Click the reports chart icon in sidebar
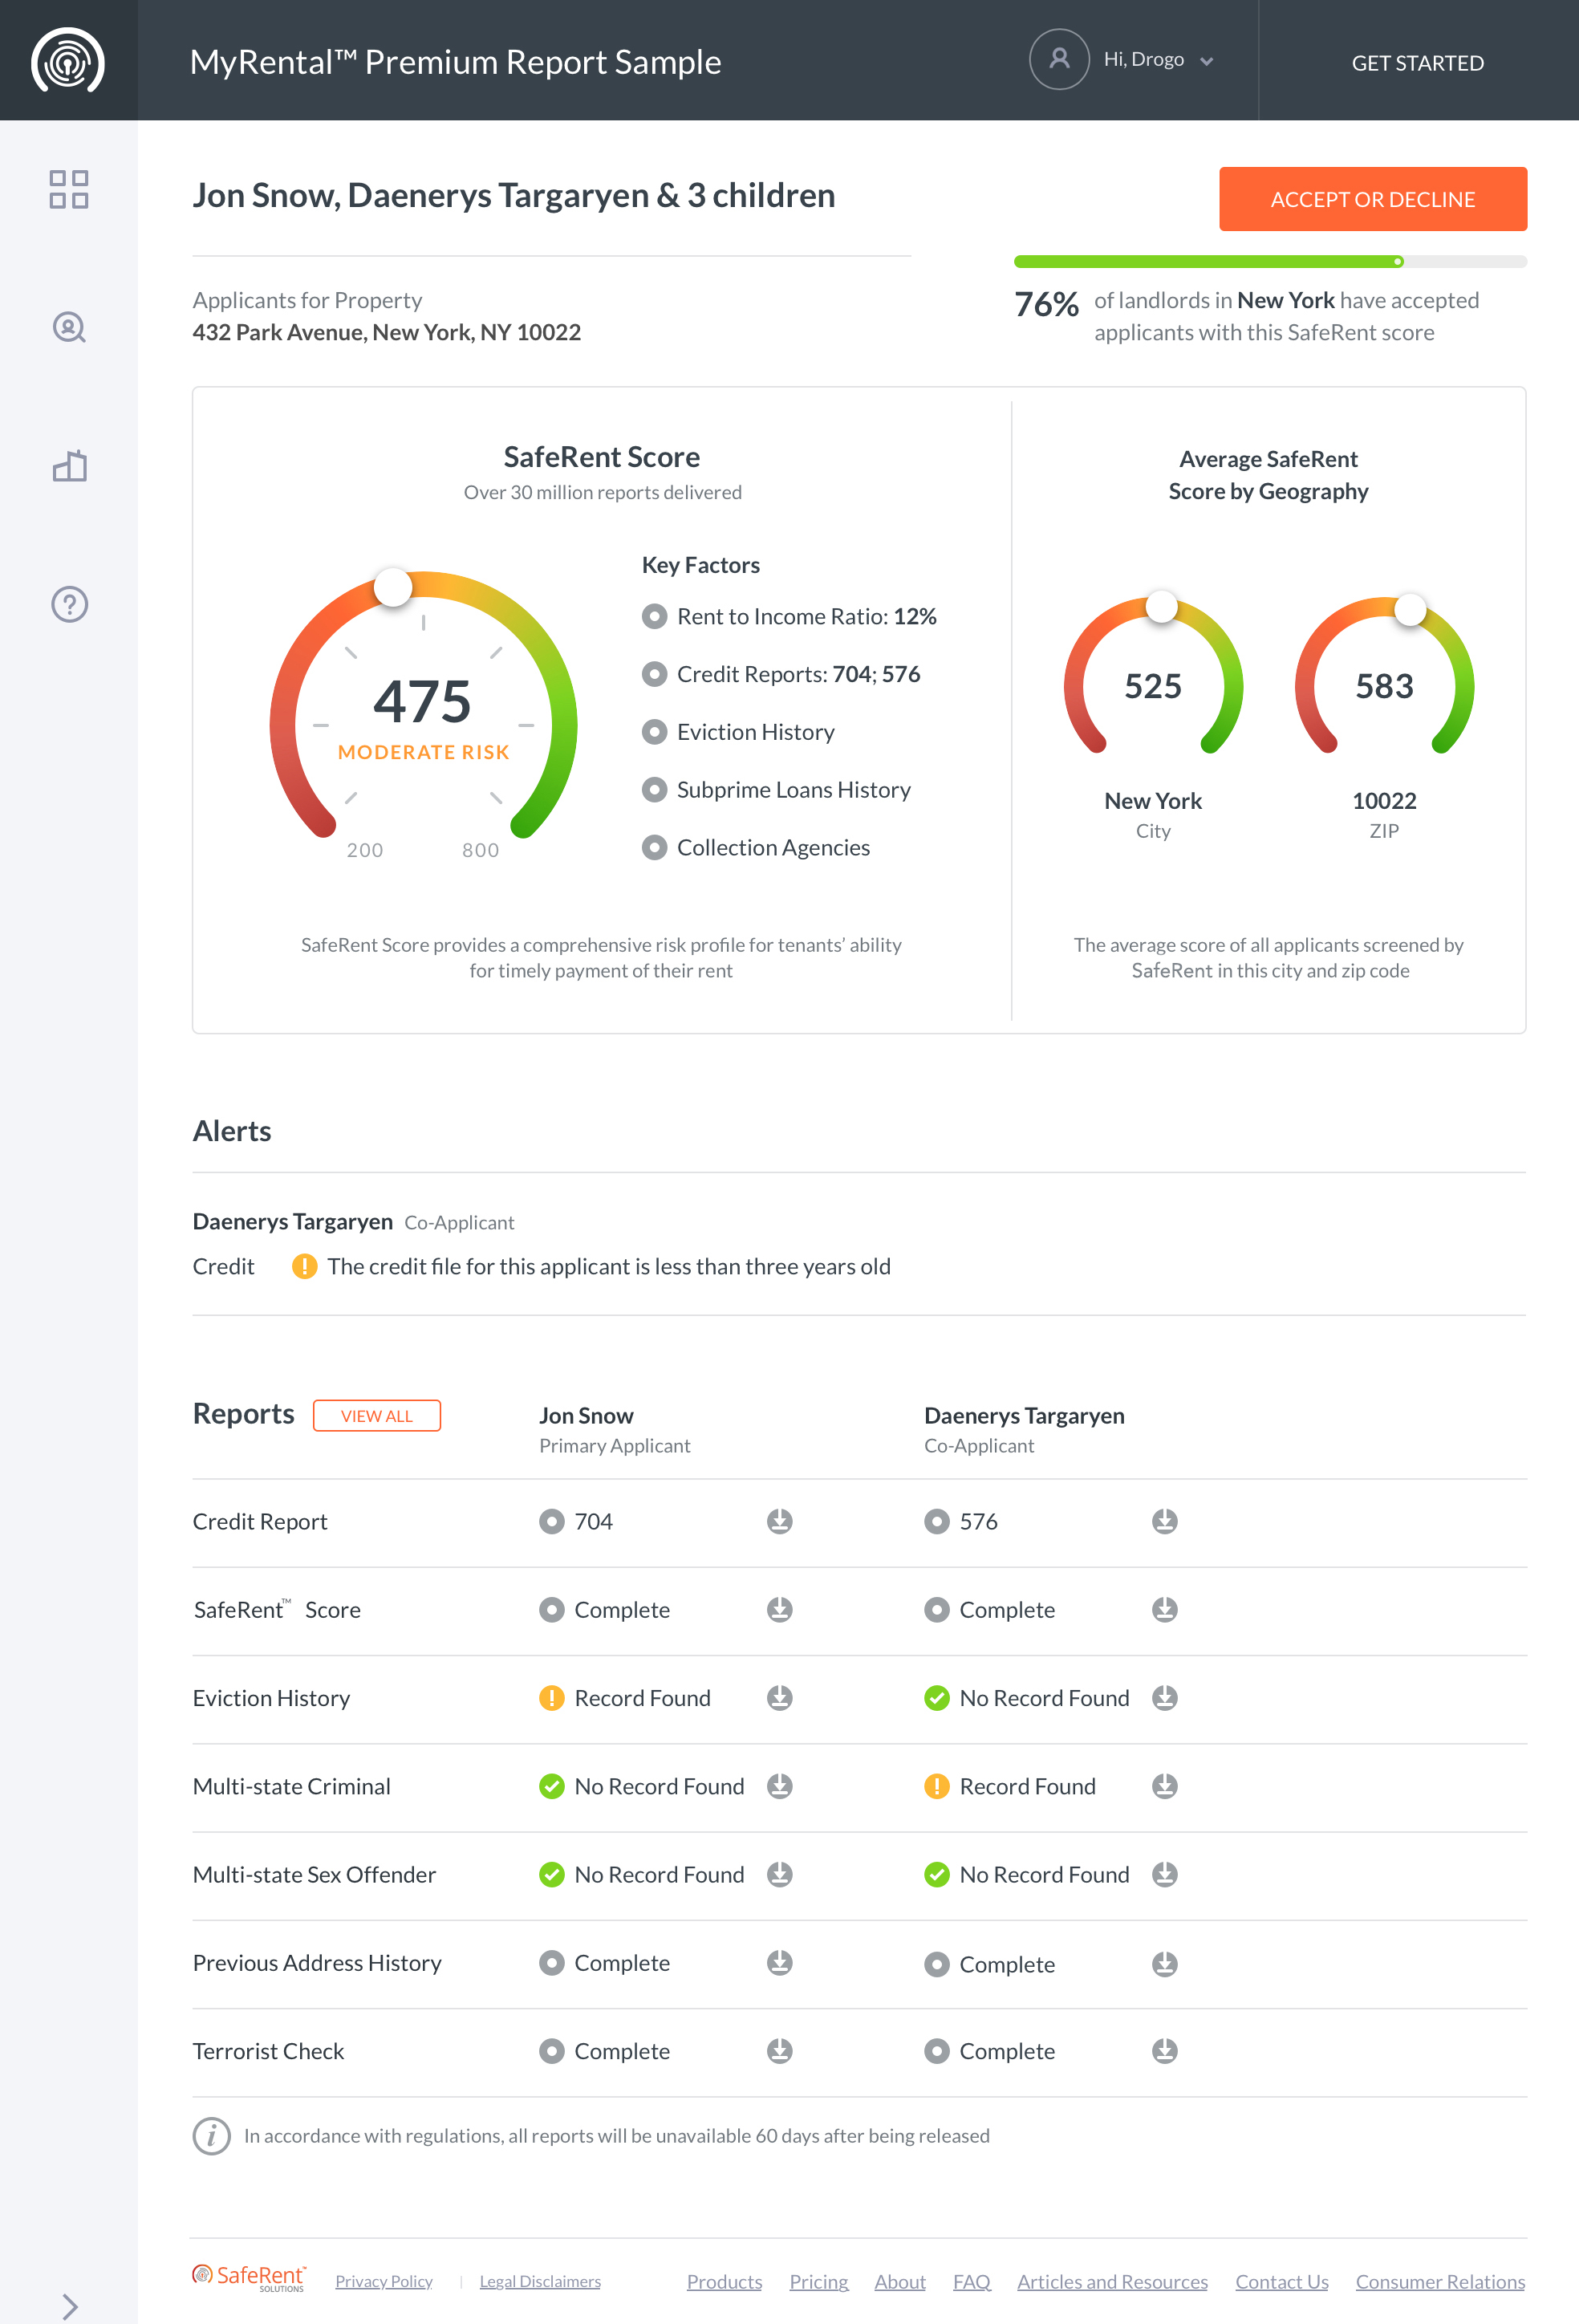The width and height of the screenshot is (1579, 2324). coord(68,465)
